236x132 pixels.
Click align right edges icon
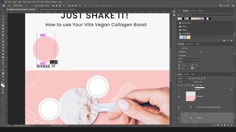coord(60,5)
